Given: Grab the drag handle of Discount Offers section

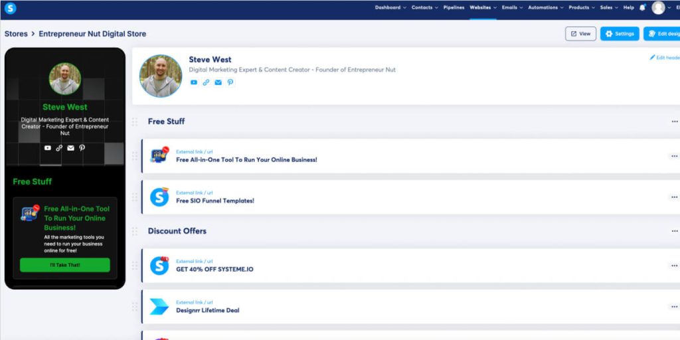Looking at the screenshot, I should pos(135,231).
